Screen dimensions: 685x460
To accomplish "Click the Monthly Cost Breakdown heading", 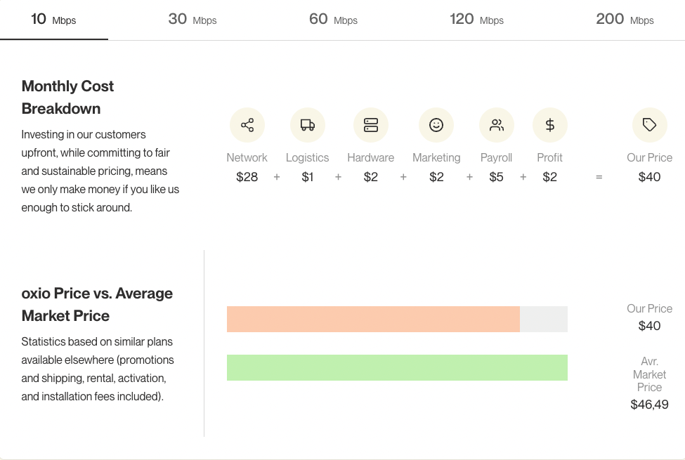I will (67, 97).
